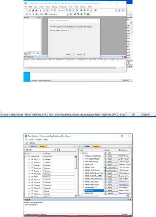Click the blue description link in ARM mbedCrypto row

pyautogui.click(x=124, y=185)
